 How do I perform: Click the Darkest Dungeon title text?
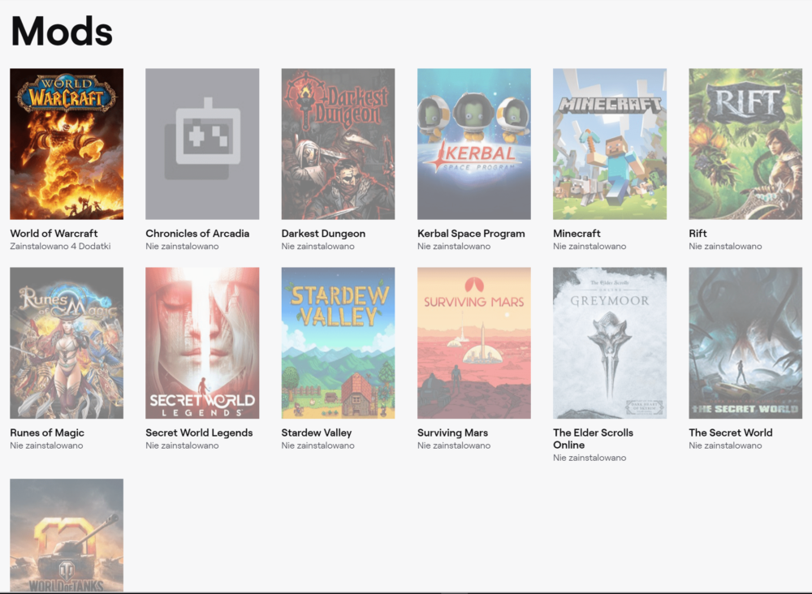click(323, 234)
